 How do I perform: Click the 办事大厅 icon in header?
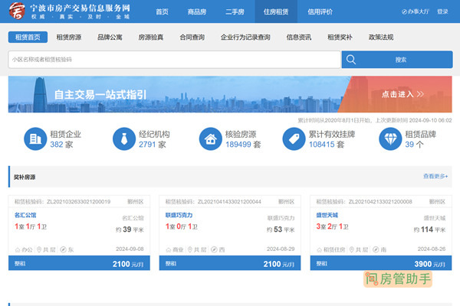coord(404,11)
